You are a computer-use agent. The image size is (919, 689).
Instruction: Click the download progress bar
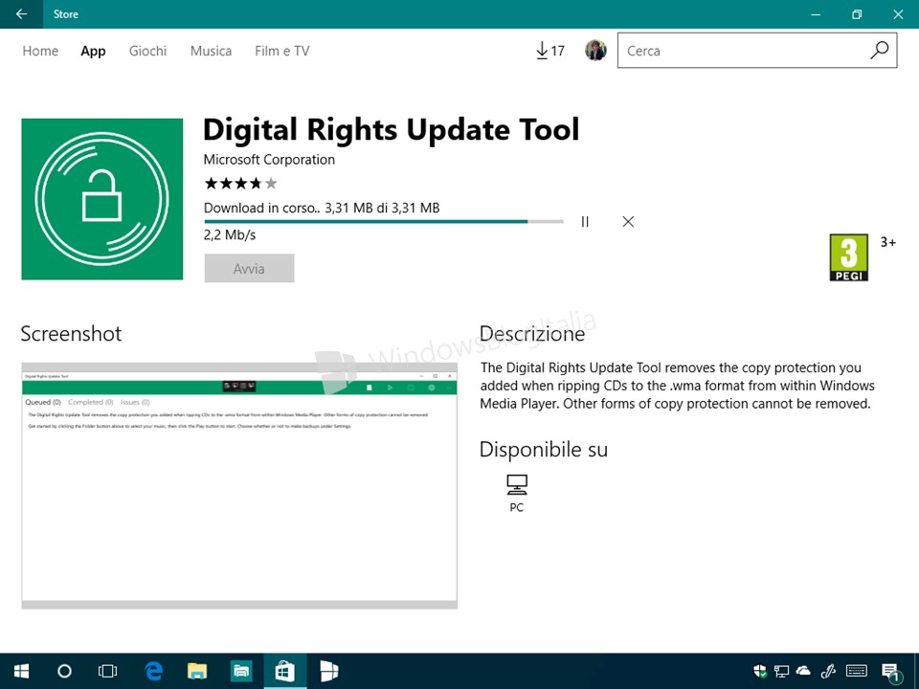point(384,221)
